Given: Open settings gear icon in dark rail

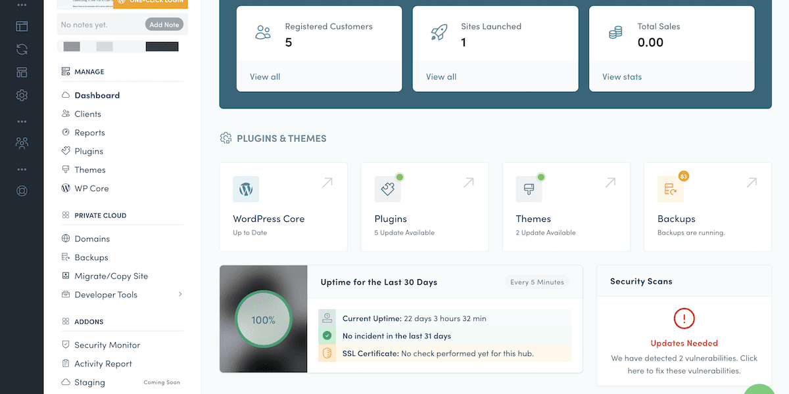Looking at the screenshot, I should [22, 95].
